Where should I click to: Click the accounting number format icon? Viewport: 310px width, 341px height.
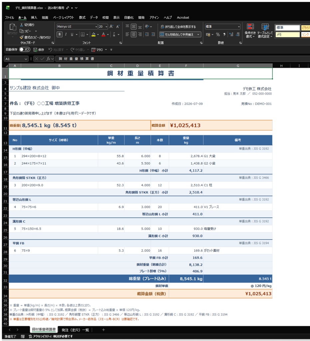coord(208,34)
